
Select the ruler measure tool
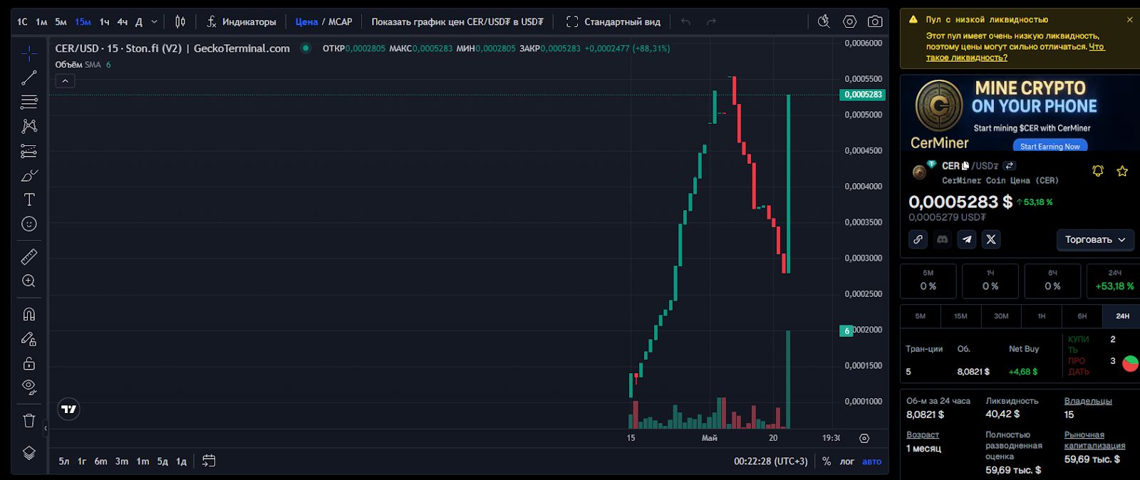click(x=29, y=256)
